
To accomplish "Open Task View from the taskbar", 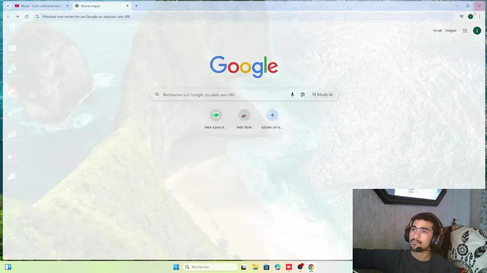I will pos(243,267).
